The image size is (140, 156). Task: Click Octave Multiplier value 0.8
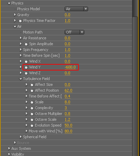point(68,114)
